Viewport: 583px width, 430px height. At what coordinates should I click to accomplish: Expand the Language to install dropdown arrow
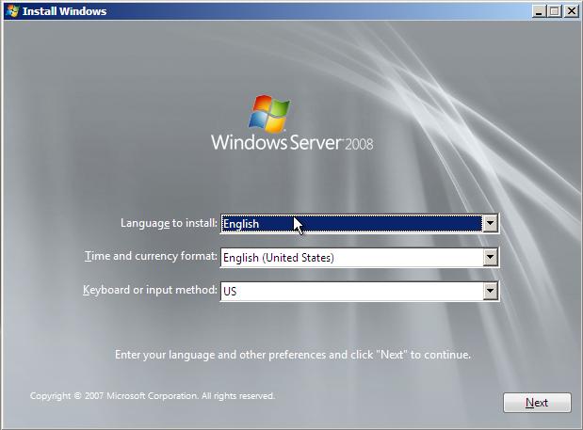pyautogui.click(x=490, y=224)
